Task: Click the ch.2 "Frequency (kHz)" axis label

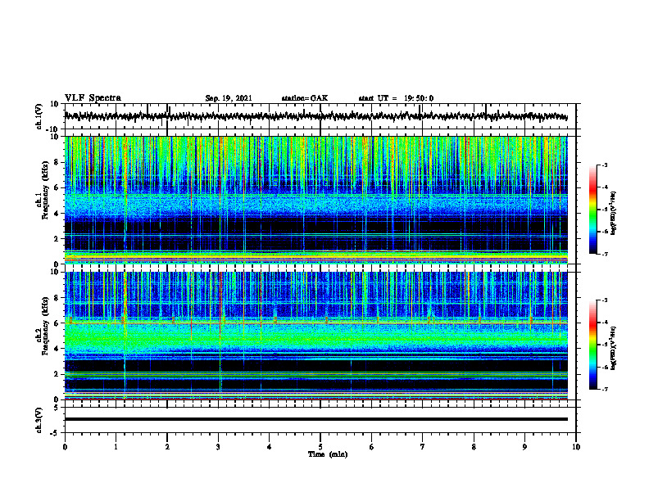Action: (x=45, y=326)
